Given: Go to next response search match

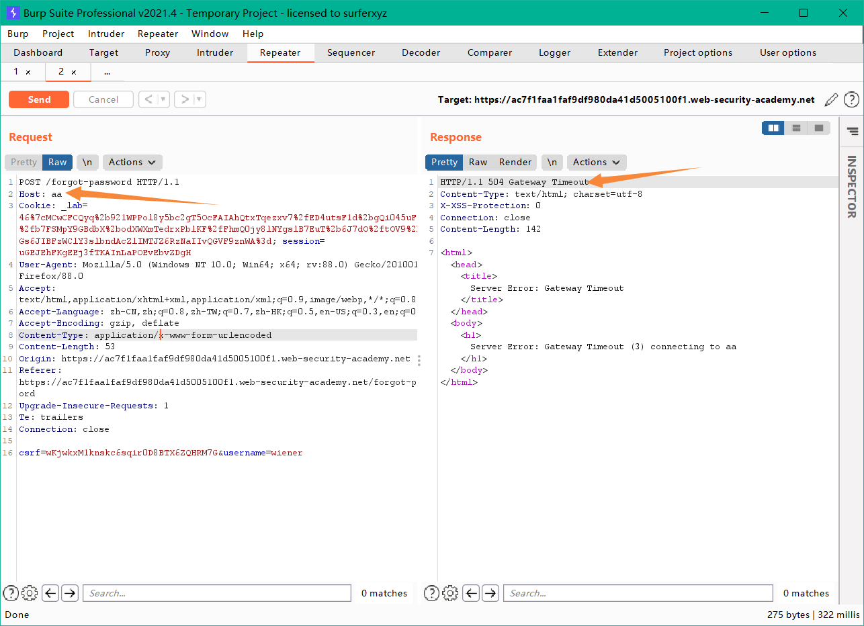Looking at the screenshot, I should [491, 593].
